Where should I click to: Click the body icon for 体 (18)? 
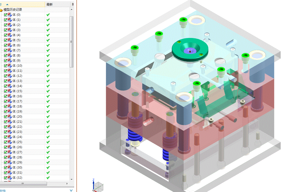point(10,106)
